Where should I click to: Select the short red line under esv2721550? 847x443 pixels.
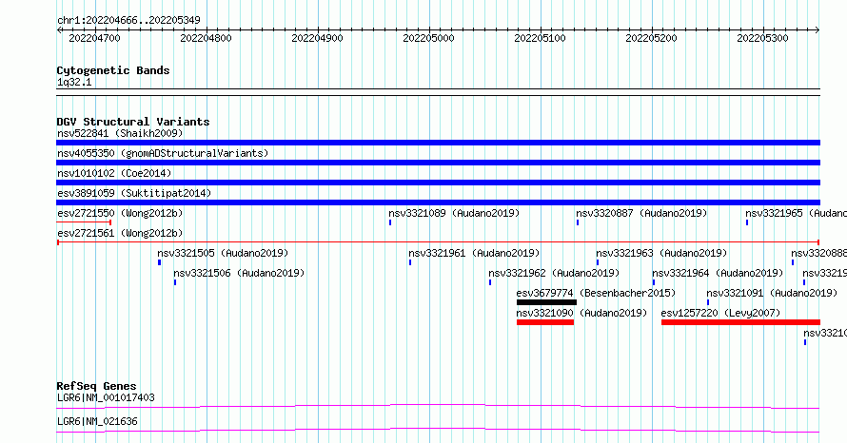[84, 222]
